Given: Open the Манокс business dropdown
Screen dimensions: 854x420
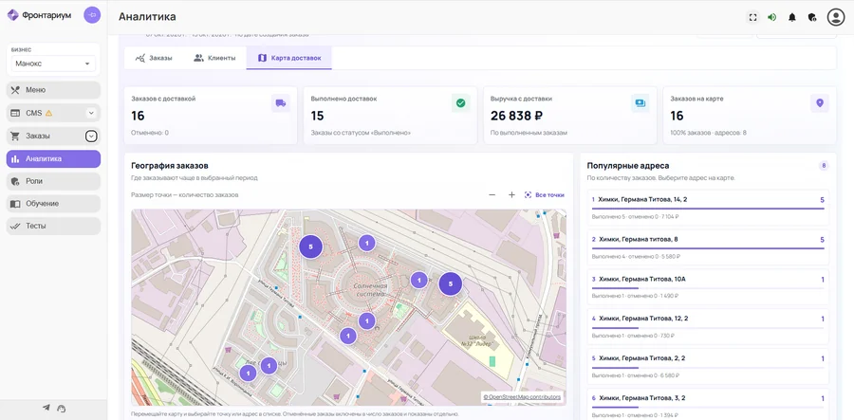Looking at the screenshot, I should click(53, 64).
